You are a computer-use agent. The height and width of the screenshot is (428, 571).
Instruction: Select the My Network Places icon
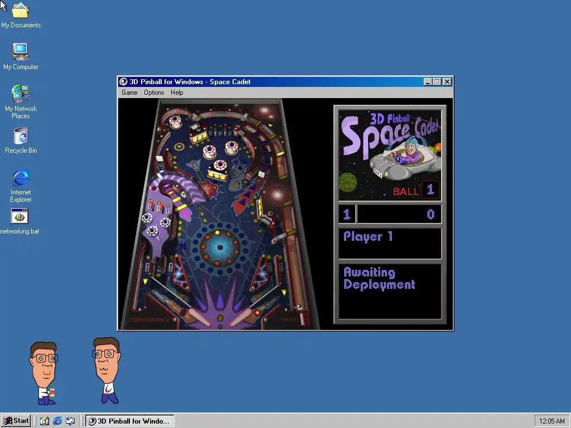click(x=21, y=102)
